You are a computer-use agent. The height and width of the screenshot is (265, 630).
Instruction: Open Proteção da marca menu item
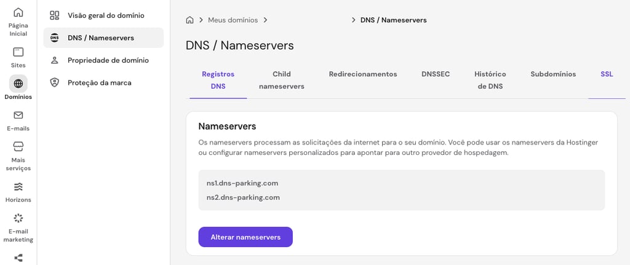(103, 83)
